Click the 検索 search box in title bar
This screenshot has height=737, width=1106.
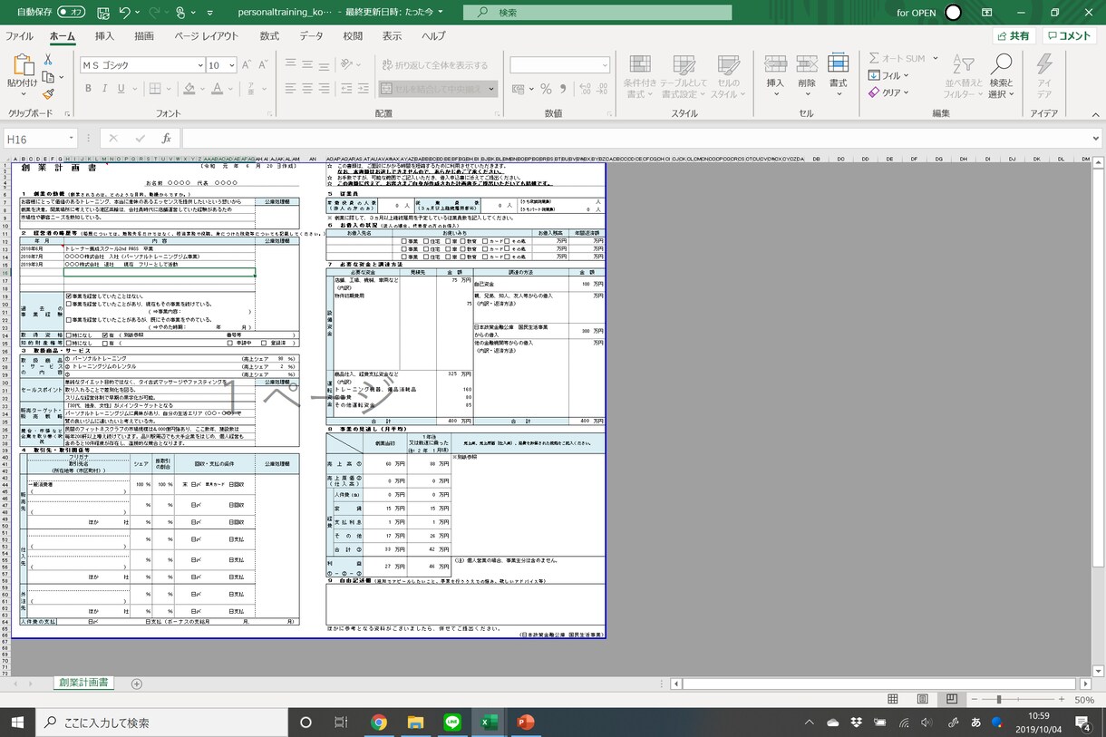point(597,13)
